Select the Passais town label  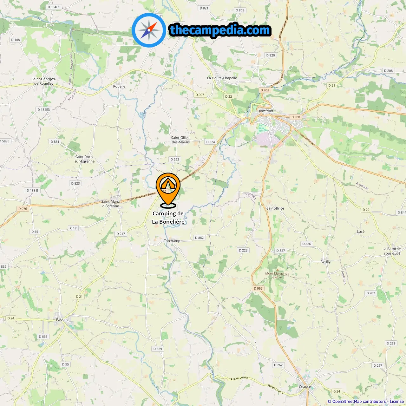62,320
